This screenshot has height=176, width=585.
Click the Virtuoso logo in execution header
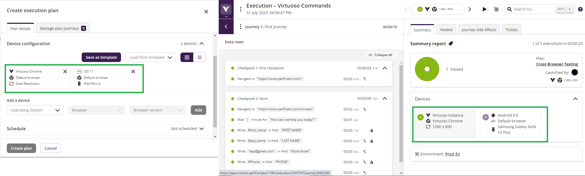pyautogui.click(x=226, y=9)
